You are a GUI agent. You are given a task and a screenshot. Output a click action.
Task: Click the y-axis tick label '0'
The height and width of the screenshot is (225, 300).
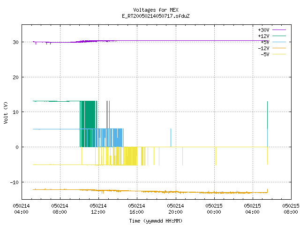17,147
